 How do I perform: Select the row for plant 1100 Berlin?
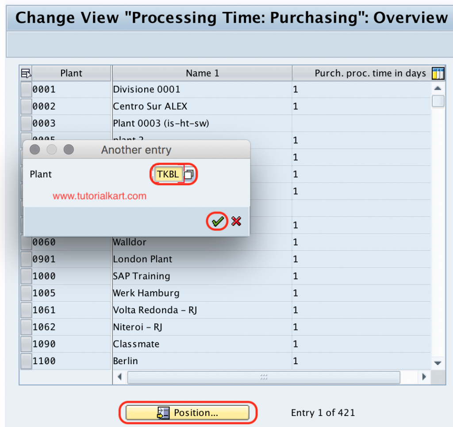(x=25, y=361)
